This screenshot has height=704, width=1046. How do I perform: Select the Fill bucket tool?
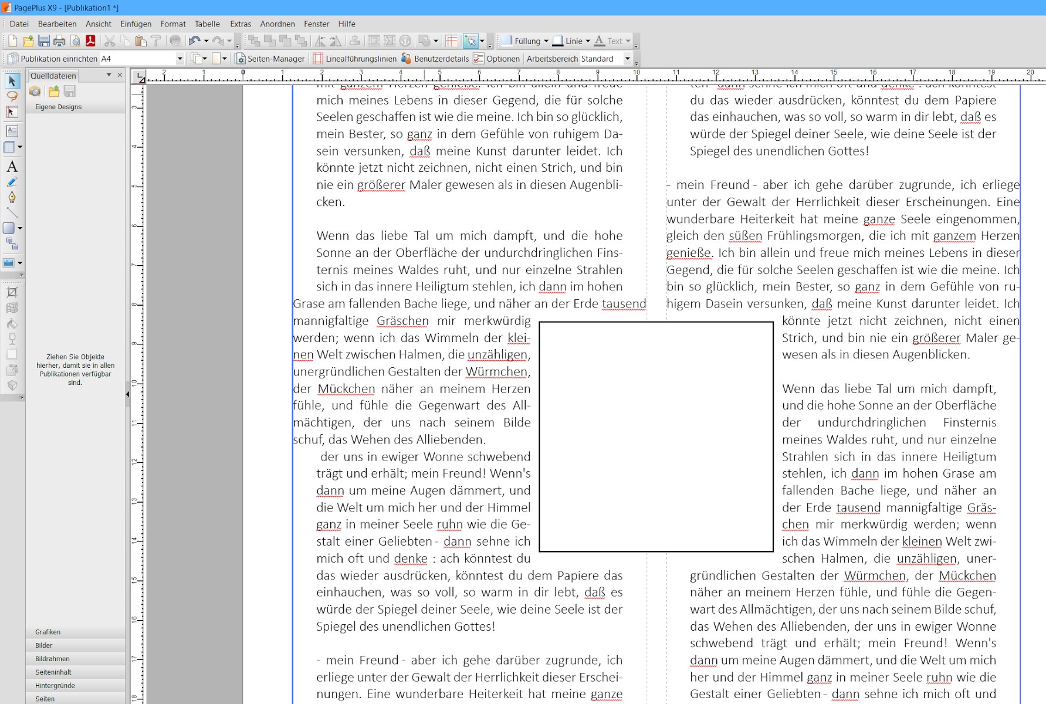(12, 323)
